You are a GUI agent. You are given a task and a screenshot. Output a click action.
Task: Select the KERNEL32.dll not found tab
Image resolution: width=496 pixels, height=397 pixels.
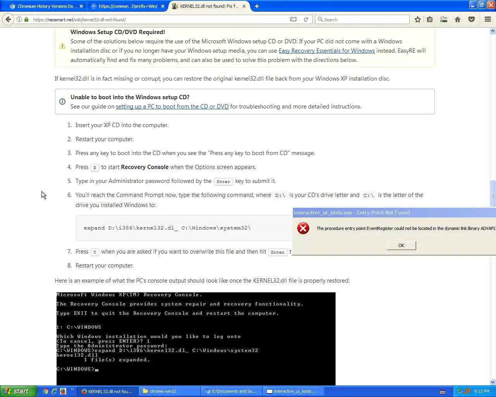tap(209, 6)
